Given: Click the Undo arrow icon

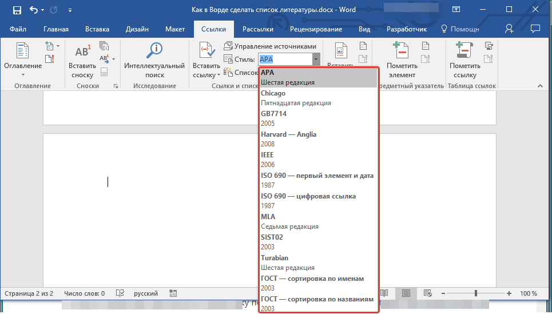Looking at the screenshot, I should pos(33,10).
